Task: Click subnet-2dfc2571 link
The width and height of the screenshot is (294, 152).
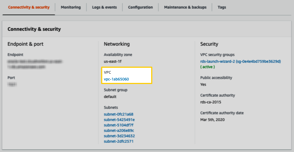Action: pos(118,141)
